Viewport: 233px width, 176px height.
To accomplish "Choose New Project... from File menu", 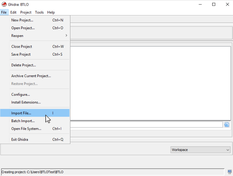I will click(x=35, y=20).
